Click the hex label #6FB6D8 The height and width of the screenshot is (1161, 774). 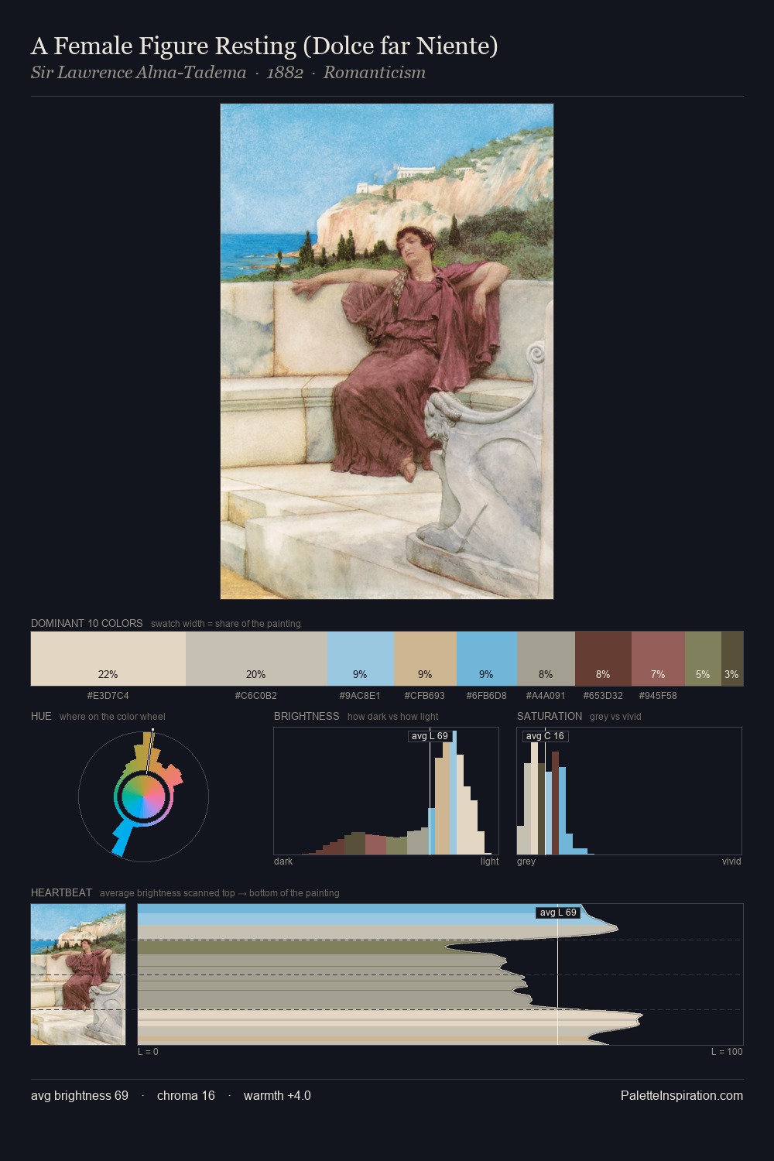[487, 696]
